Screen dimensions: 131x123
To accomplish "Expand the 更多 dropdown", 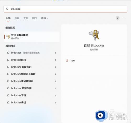I will [45, 18].
